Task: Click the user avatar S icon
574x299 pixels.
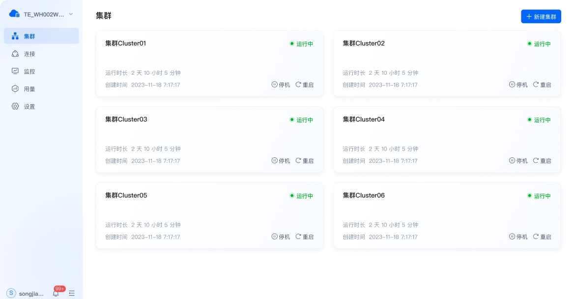Action: (11, 293)
